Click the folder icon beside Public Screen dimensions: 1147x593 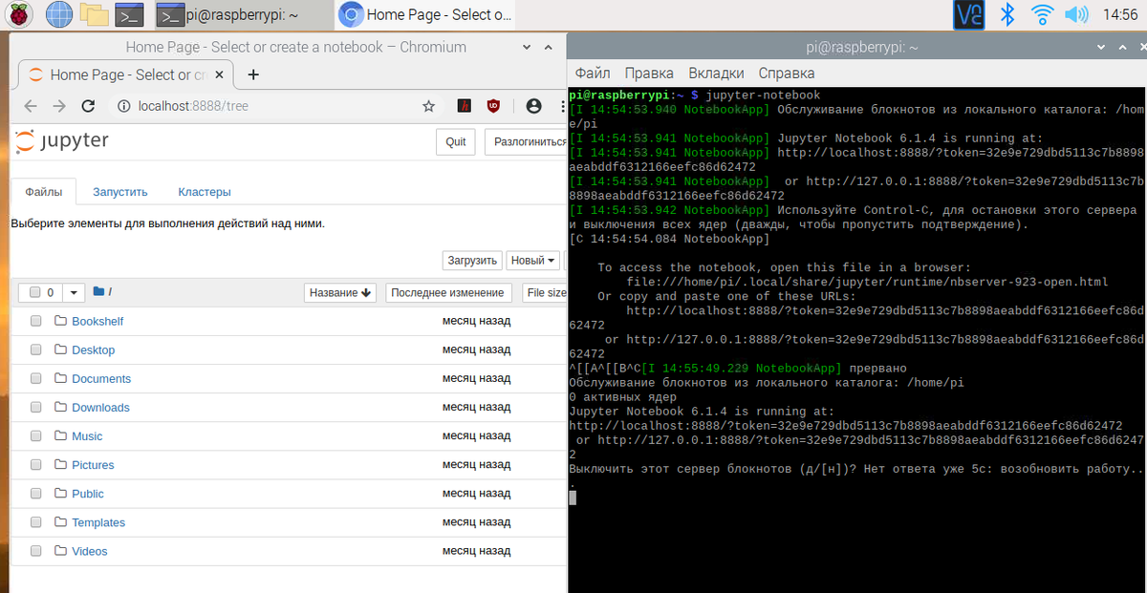point(61,494)
